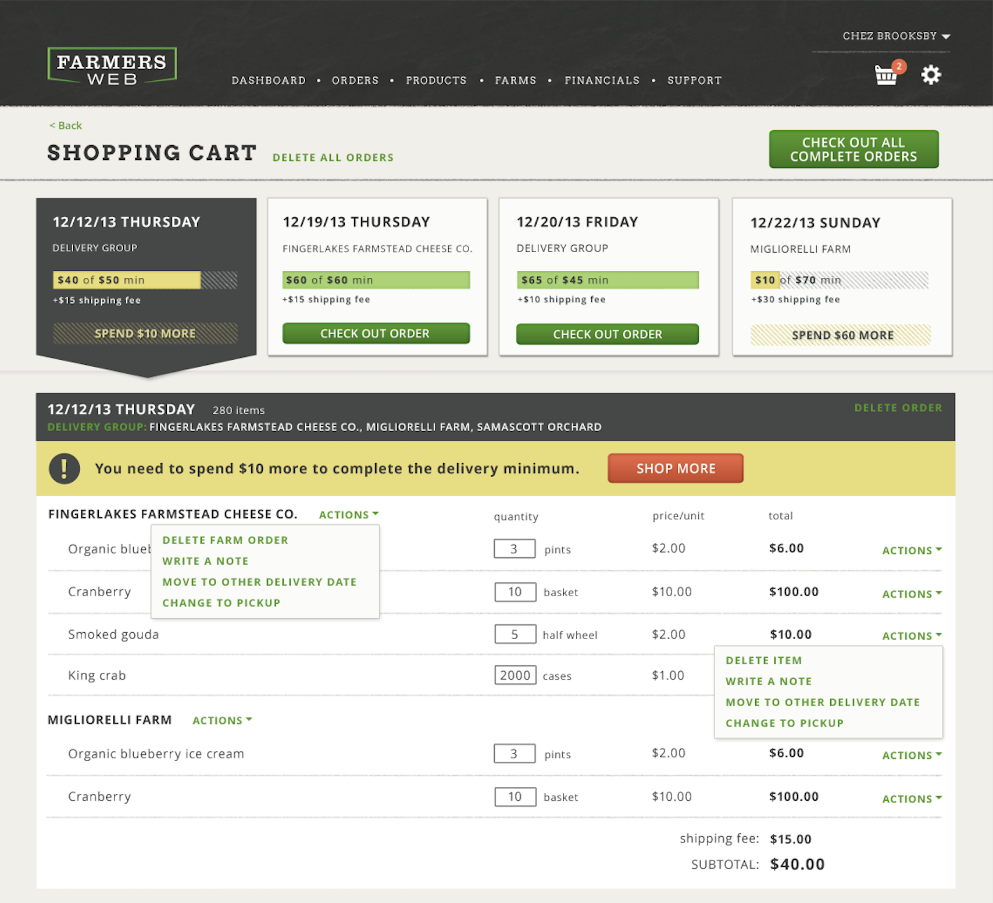
Task: Open the Support navigation item
Action: [695, 80]
